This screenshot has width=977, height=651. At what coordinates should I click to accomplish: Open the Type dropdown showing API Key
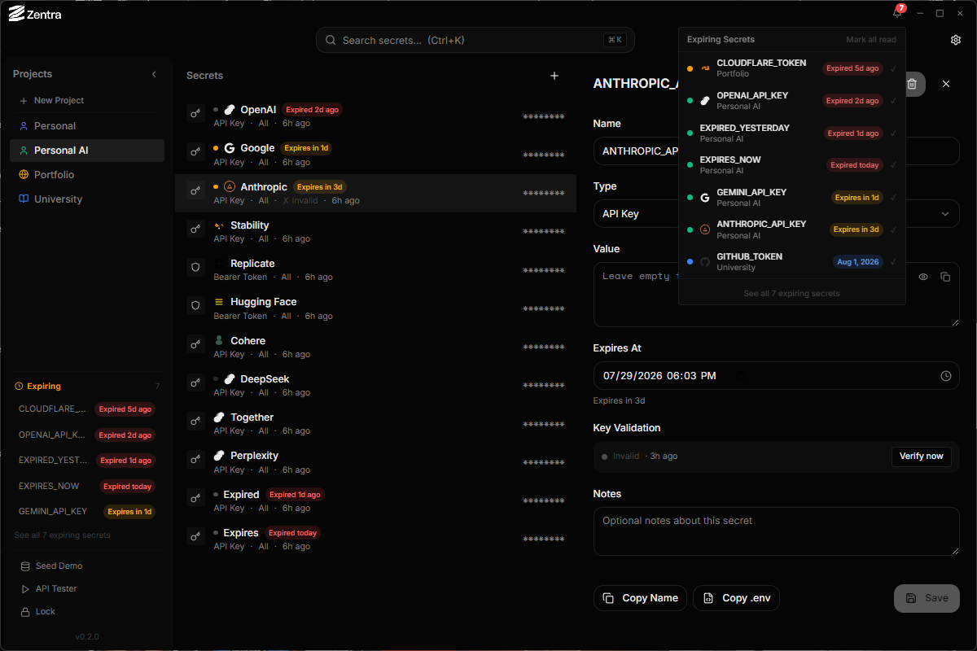click(777, 214)
